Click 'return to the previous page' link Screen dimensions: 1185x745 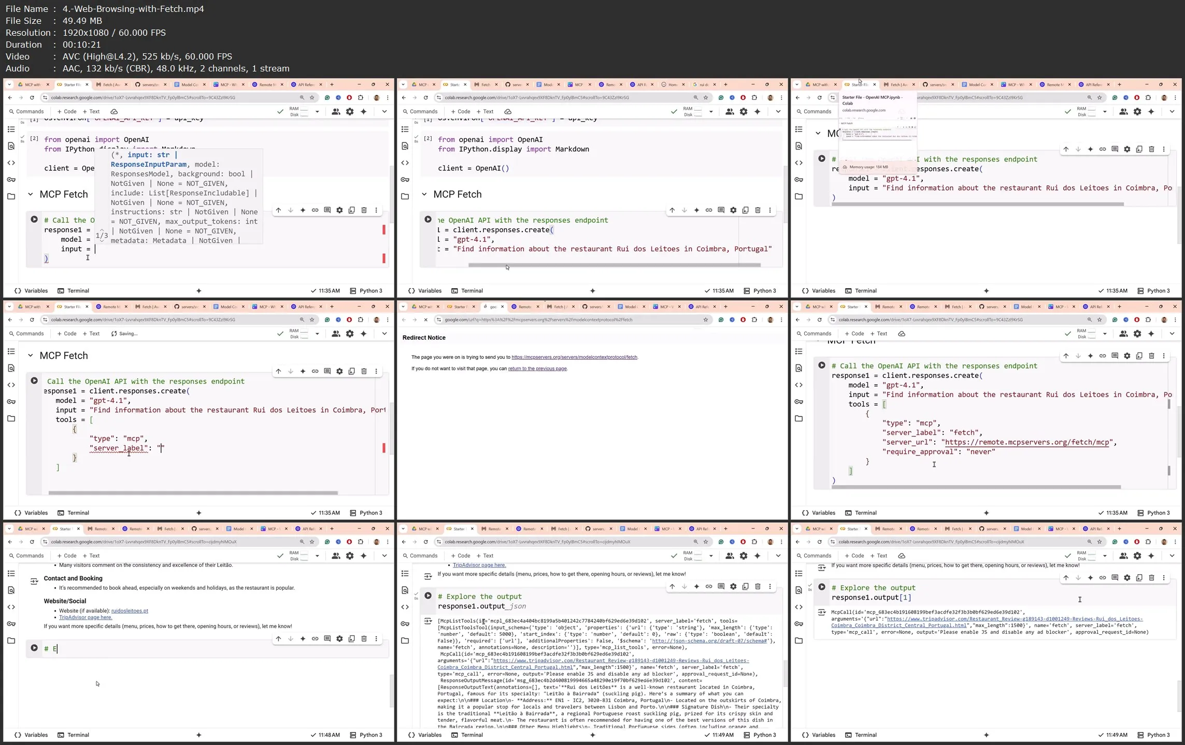537,369
